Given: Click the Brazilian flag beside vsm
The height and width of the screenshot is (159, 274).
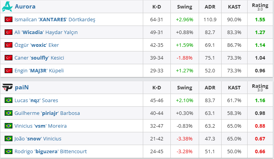Looking at the screenshot, I should click(x=8, y=126).
